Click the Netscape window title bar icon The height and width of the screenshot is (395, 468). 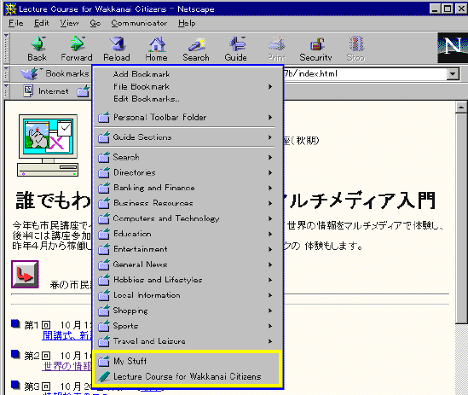click(x=11, y=9)
